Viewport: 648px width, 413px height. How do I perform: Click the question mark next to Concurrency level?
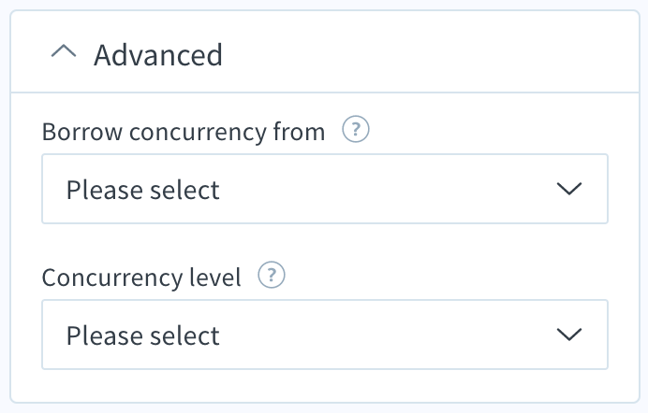[272, 275]
